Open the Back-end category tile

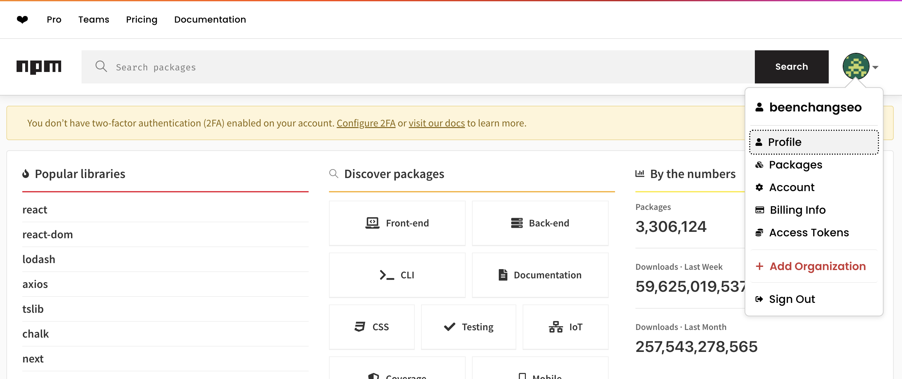tap(540, 223)
